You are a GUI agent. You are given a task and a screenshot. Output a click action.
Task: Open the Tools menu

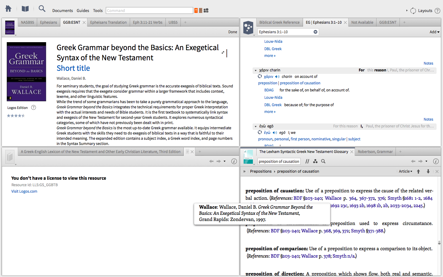(98, 10)
